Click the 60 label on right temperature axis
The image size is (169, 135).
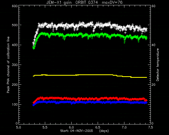(153, 6)
